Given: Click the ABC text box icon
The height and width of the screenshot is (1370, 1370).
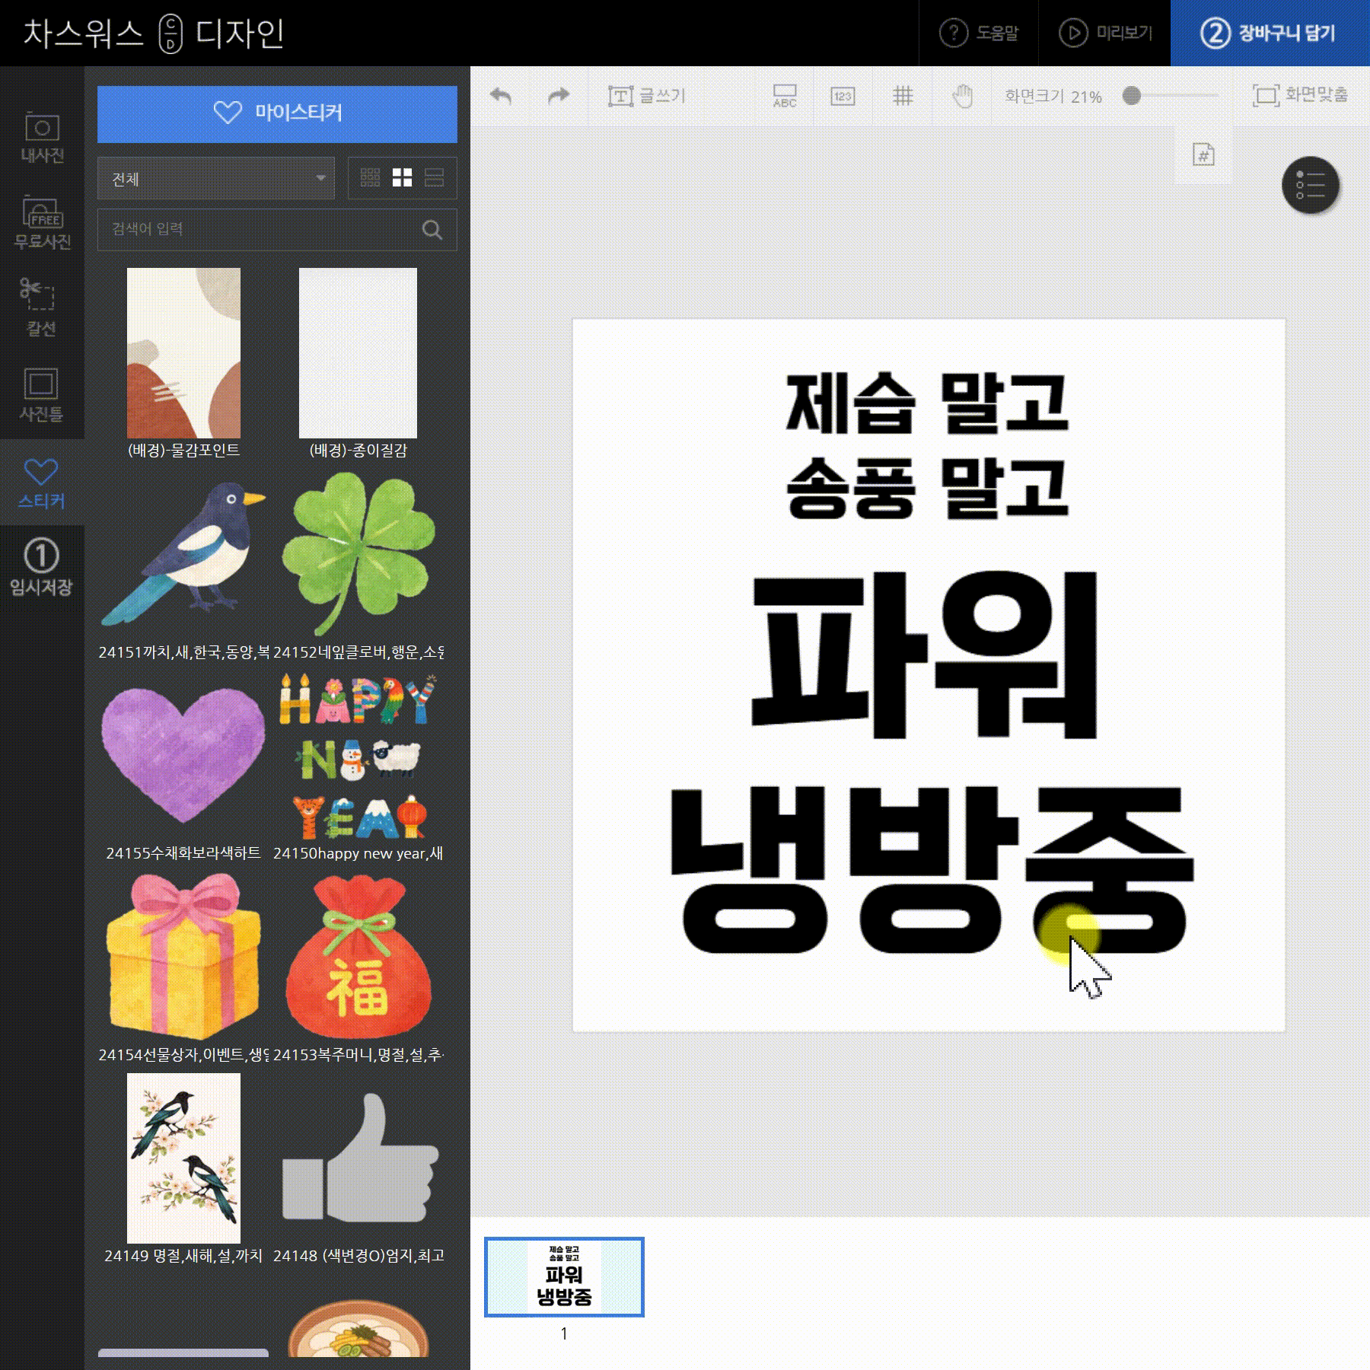Looking at the screenshot, I should pyautogui.click(x=785, y=96).
